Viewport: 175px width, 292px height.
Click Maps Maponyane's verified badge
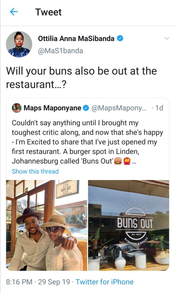click(x=86, y=108)
